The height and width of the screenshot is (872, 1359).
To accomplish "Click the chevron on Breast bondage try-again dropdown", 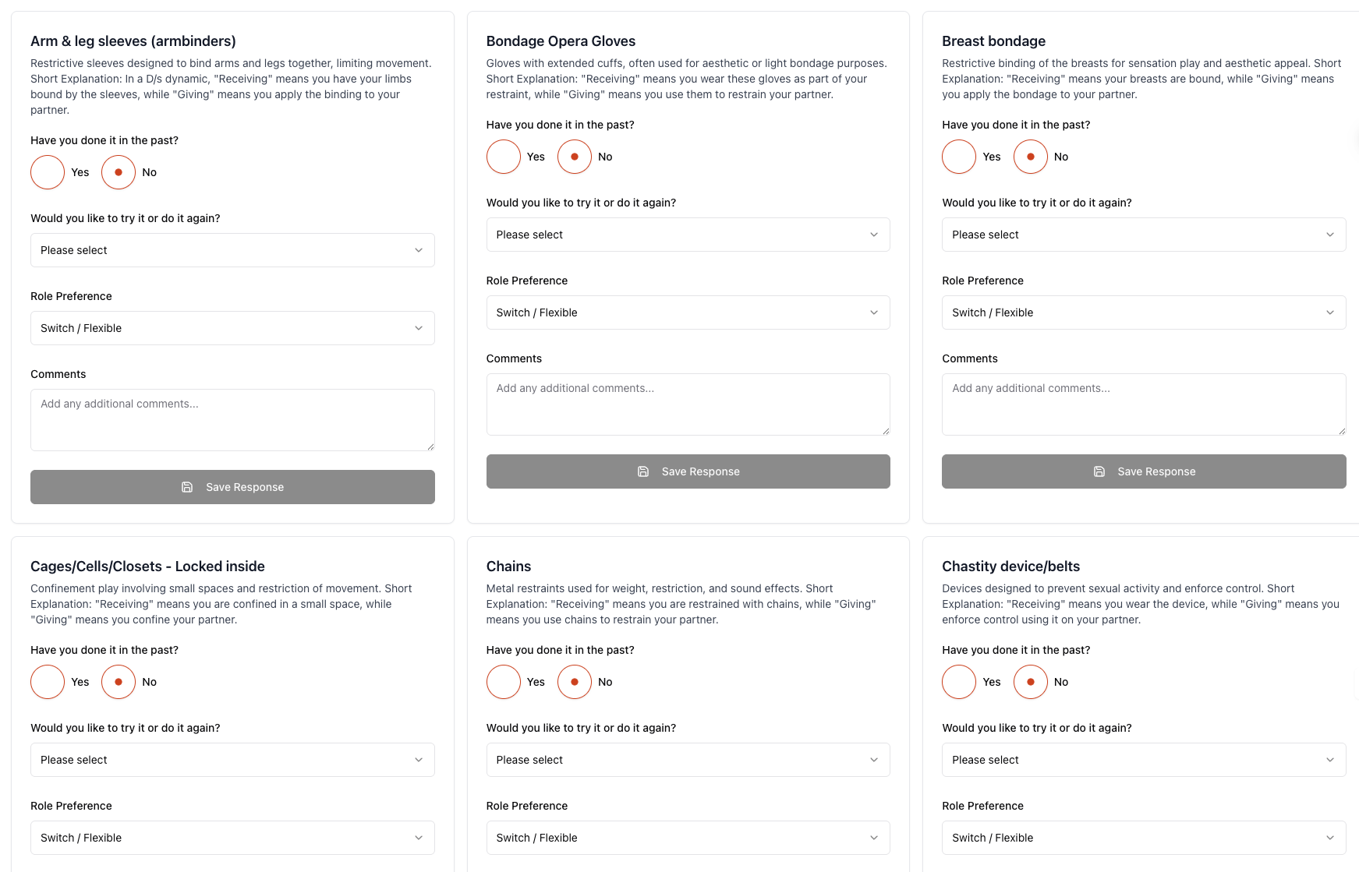I will click(1329, 234).
